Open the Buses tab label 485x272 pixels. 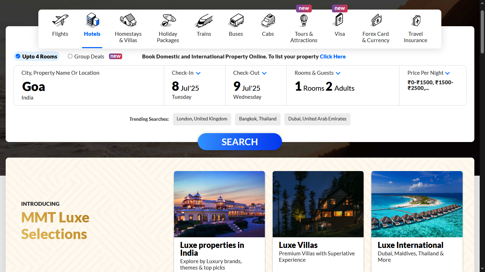tap(236, 34)
